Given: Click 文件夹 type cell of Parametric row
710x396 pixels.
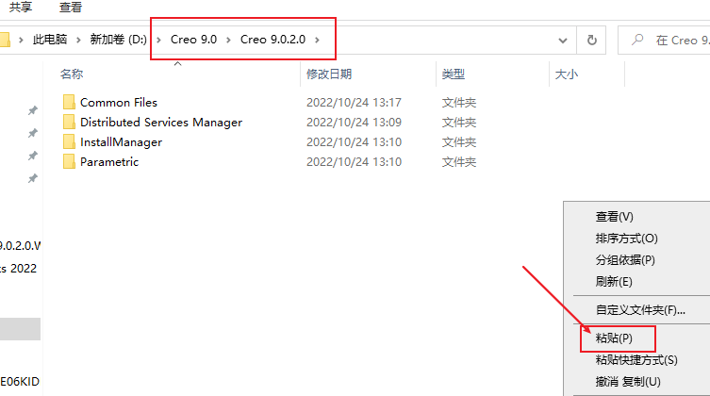Looking at the screenshot, I should (459, 162).
